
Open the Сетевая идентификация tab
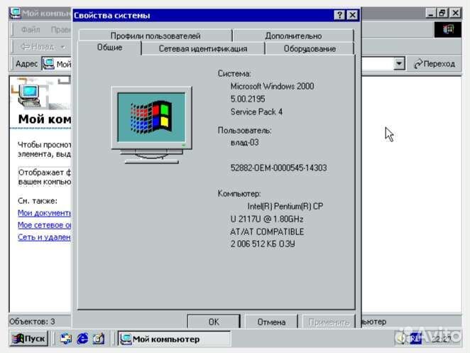(x=203, y=48)
